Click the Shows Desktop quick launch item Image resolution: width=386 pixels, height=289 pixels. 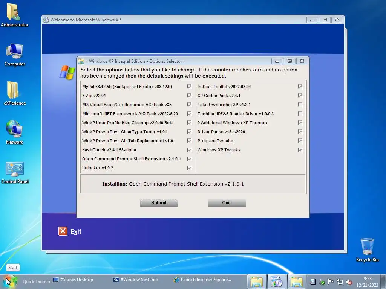coord(74,280)
